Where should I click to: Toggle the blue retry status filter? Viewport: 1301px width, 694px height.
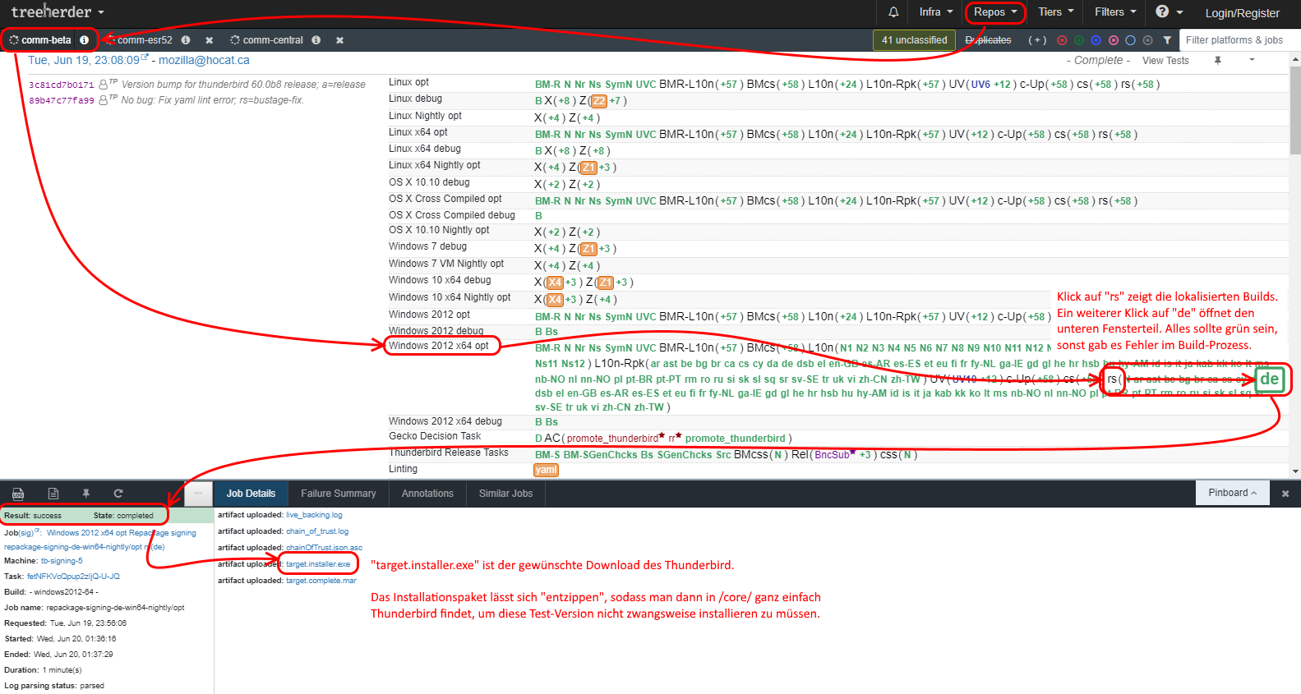1096,40
